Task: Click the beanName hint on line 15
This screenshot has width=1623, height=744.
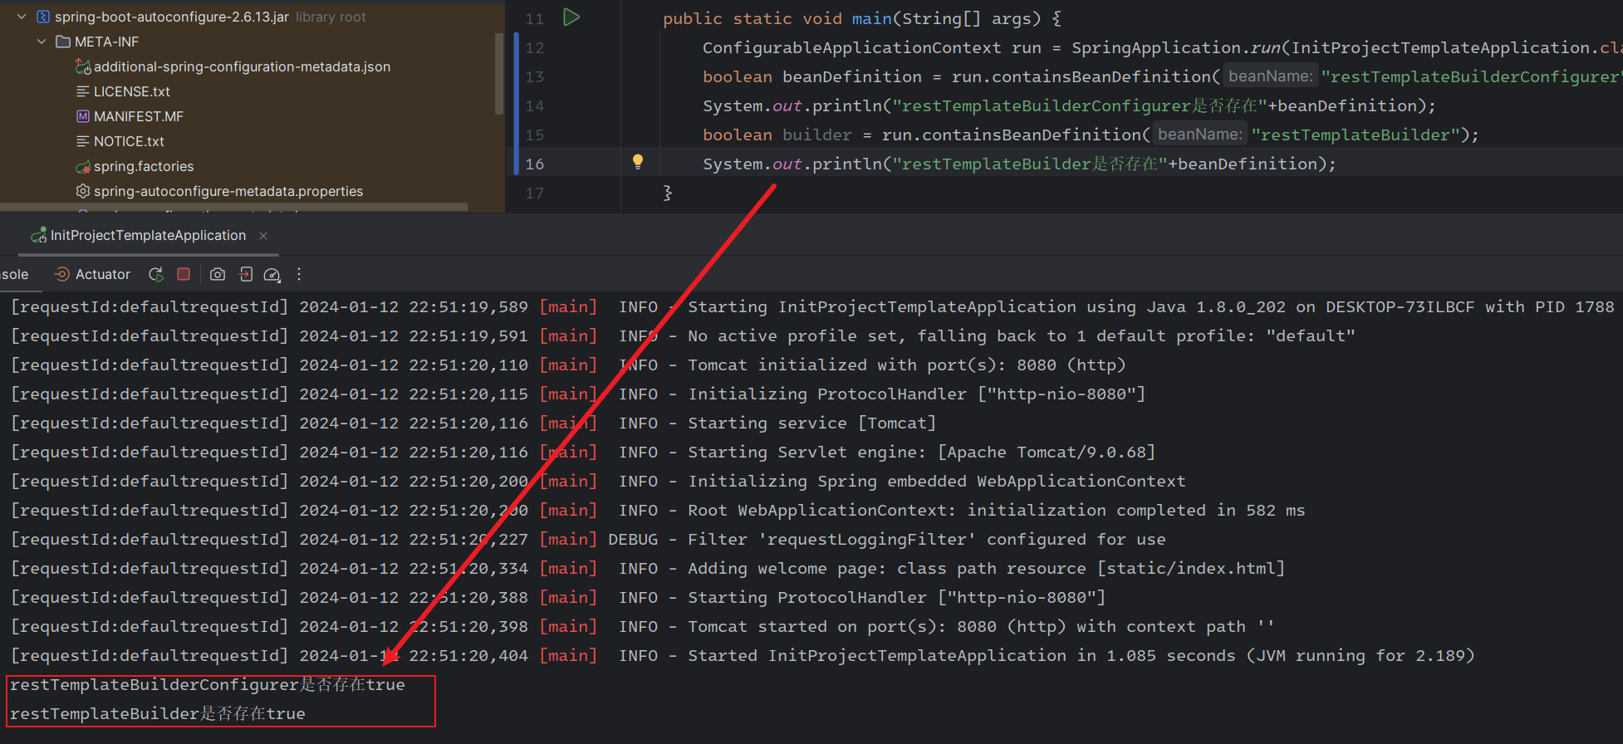Action: [1200, 135]
